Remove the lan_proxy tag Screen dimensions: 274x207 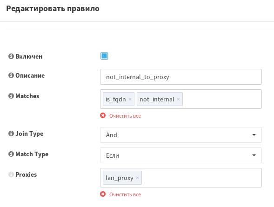tap(137, 178)
